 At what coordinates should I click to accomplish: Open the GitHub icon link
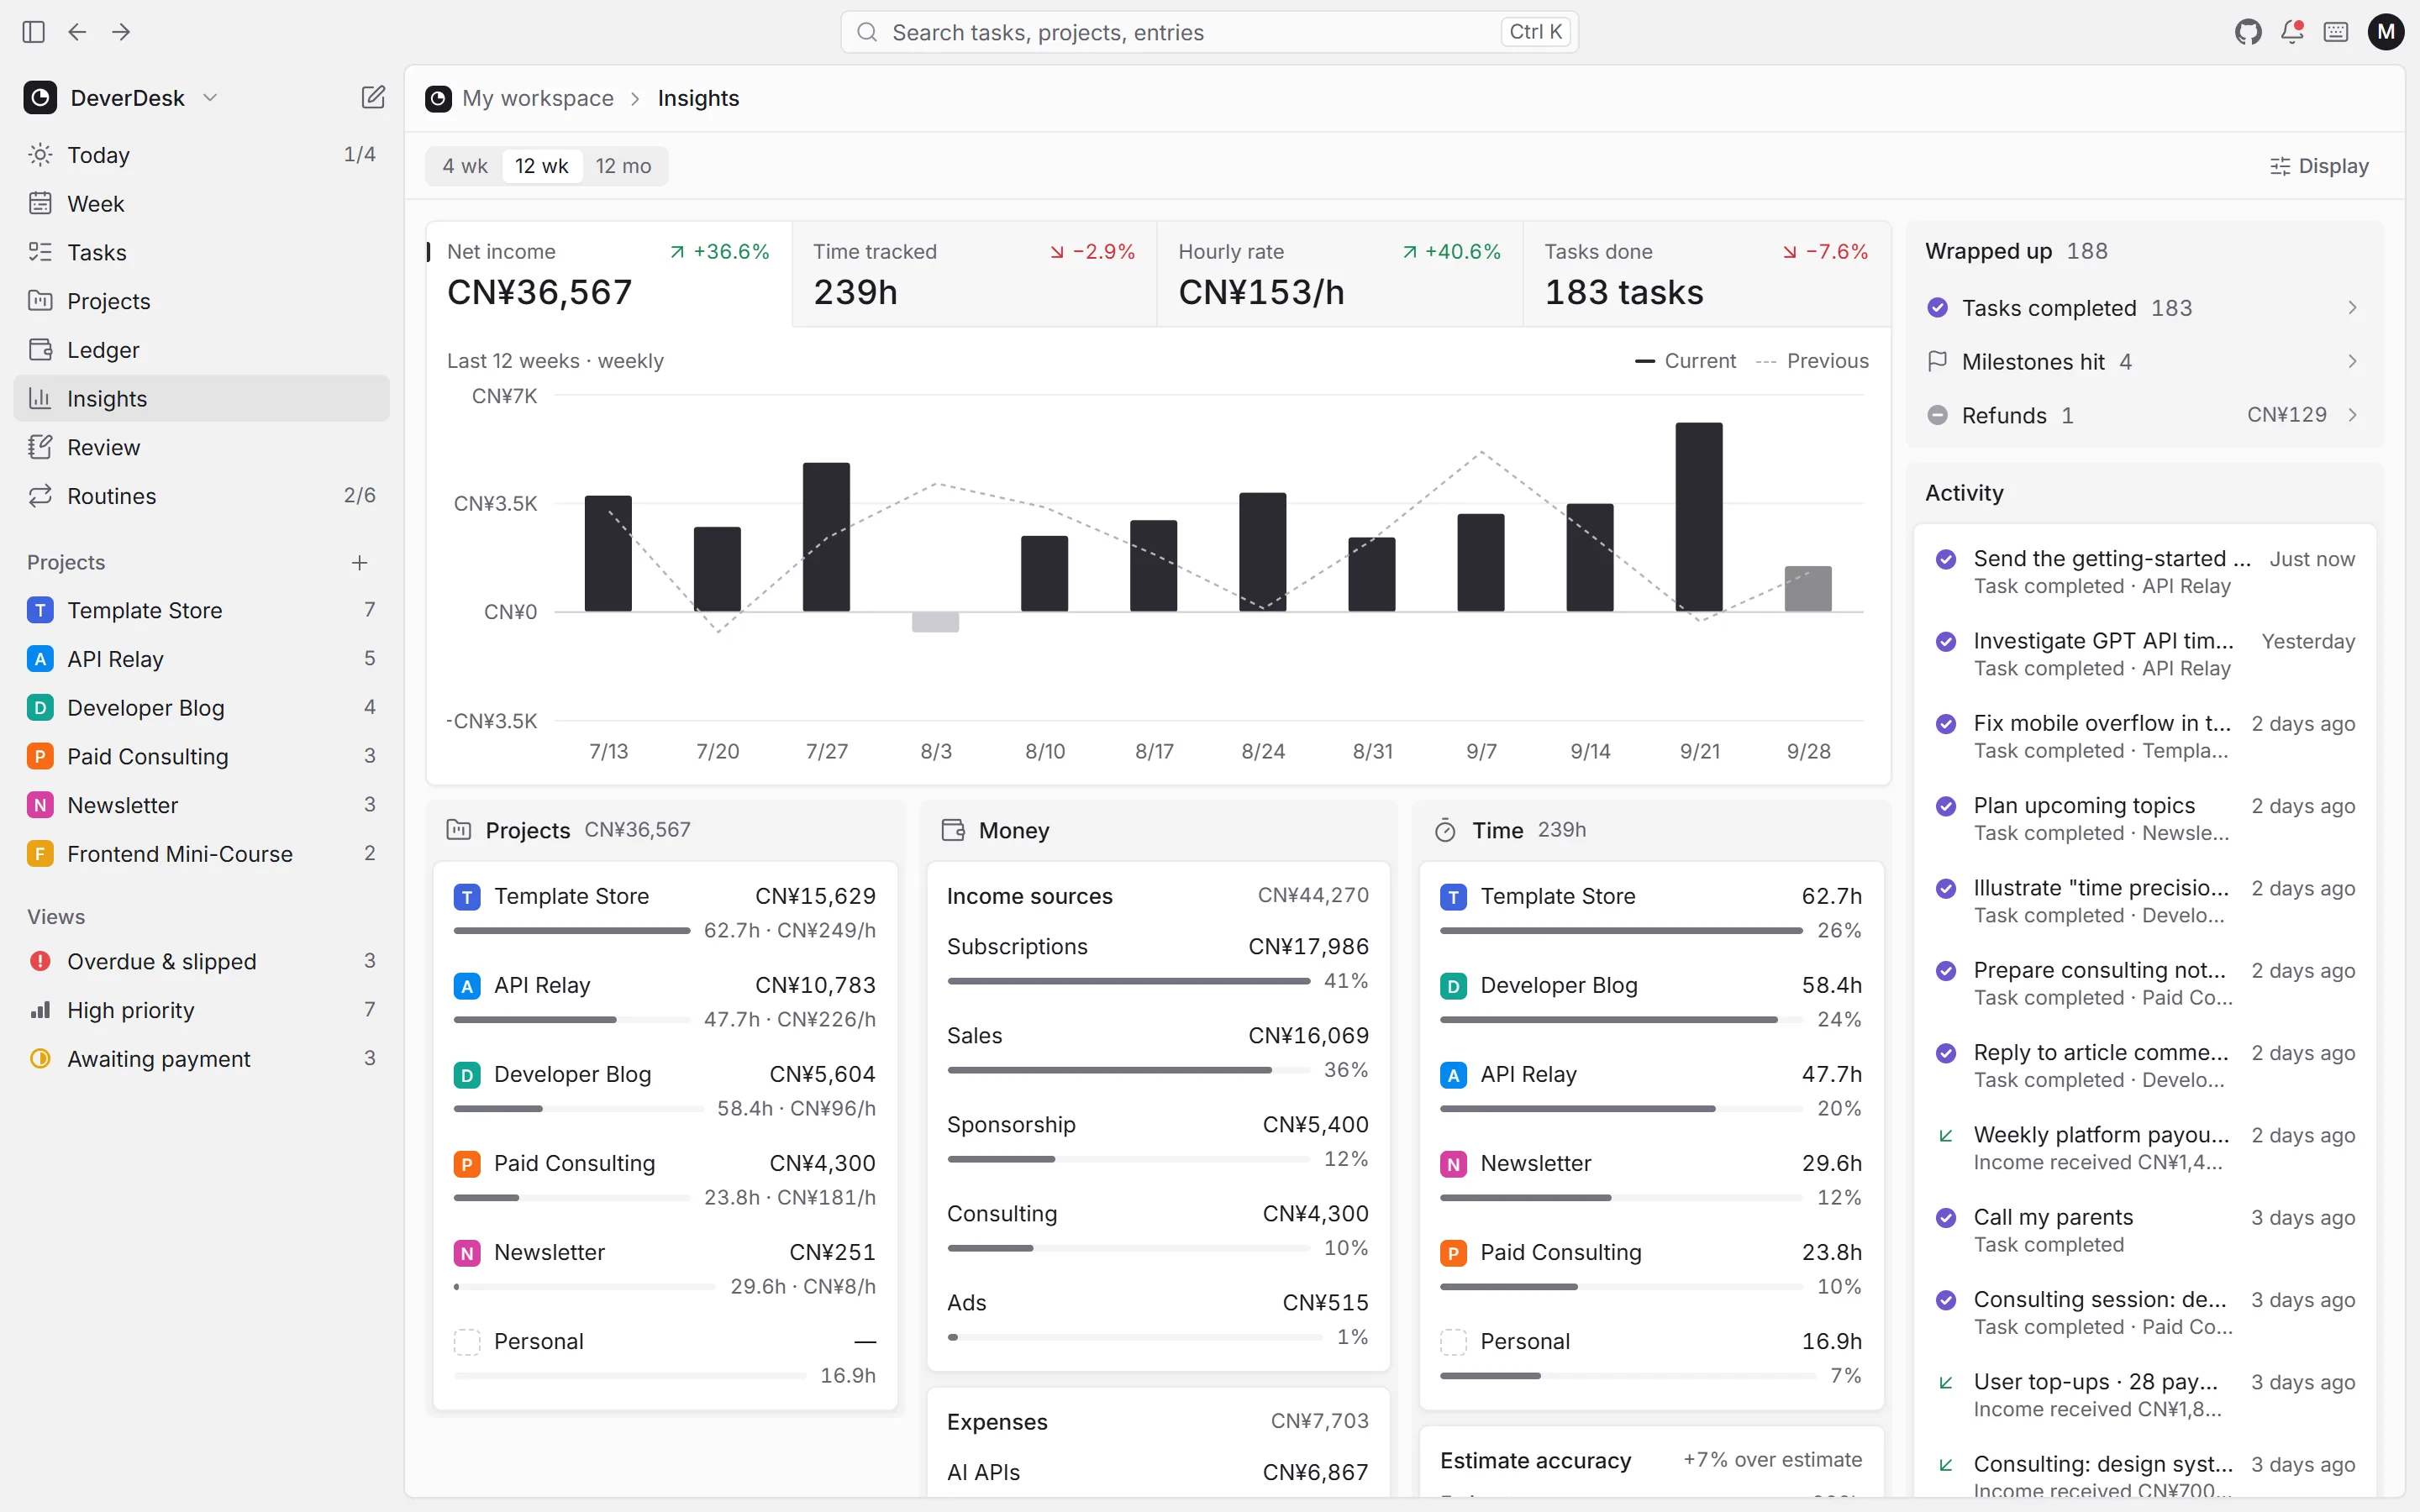click(2248, 32)
